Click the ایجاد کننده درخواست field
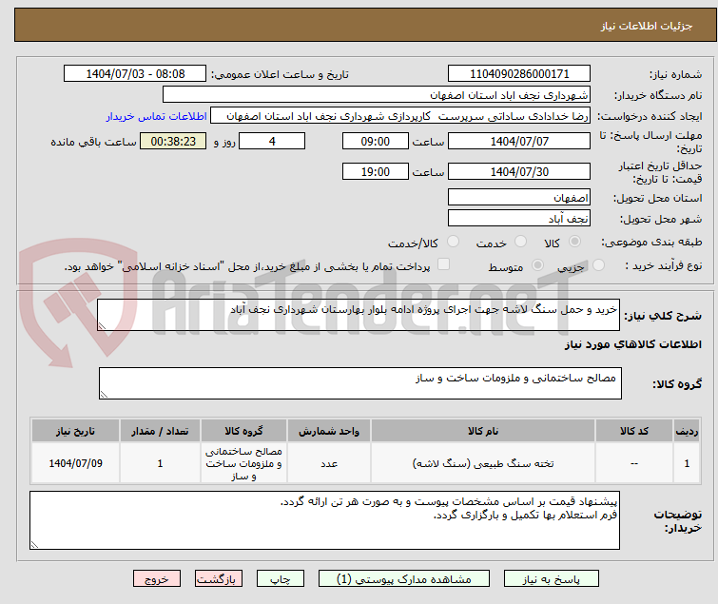The width and height of the screenshot is (718, 604). pos(400,116)
